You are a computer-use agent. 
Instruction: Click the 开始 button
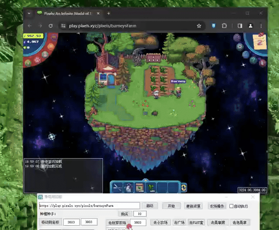tap(171, 206)
